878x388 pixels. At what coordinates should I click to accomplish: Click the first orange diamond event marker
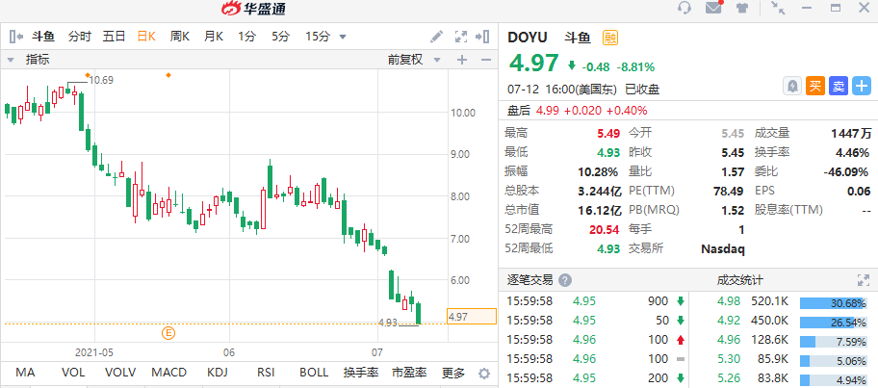coord(88,75)
